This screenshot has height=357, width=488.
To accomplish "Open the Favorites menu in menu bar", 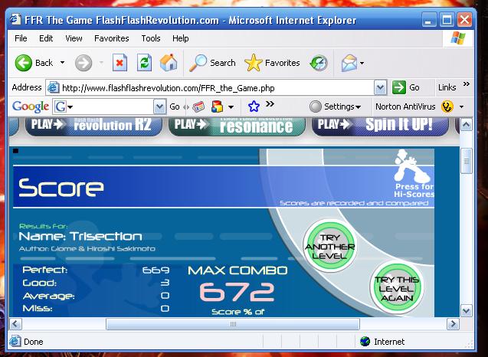I will point(111,38).
